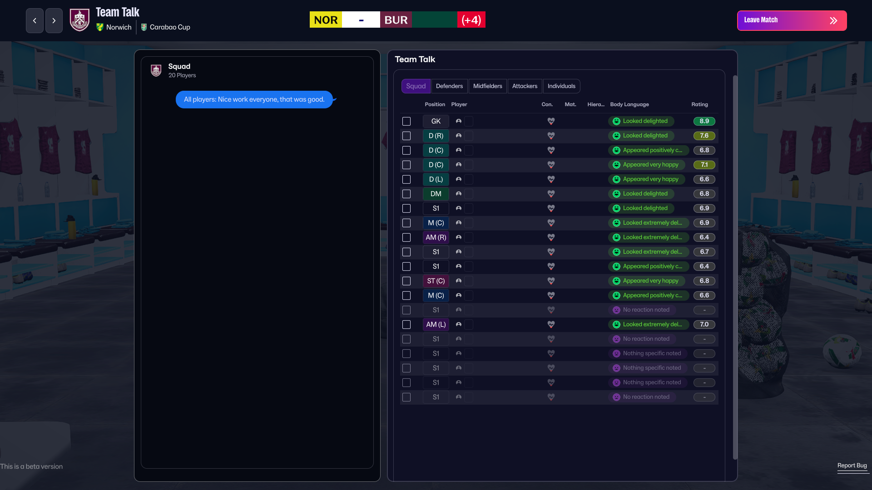Click the GK row player face icon
This screenshot has width=872, height=490.
pos(459,121)
